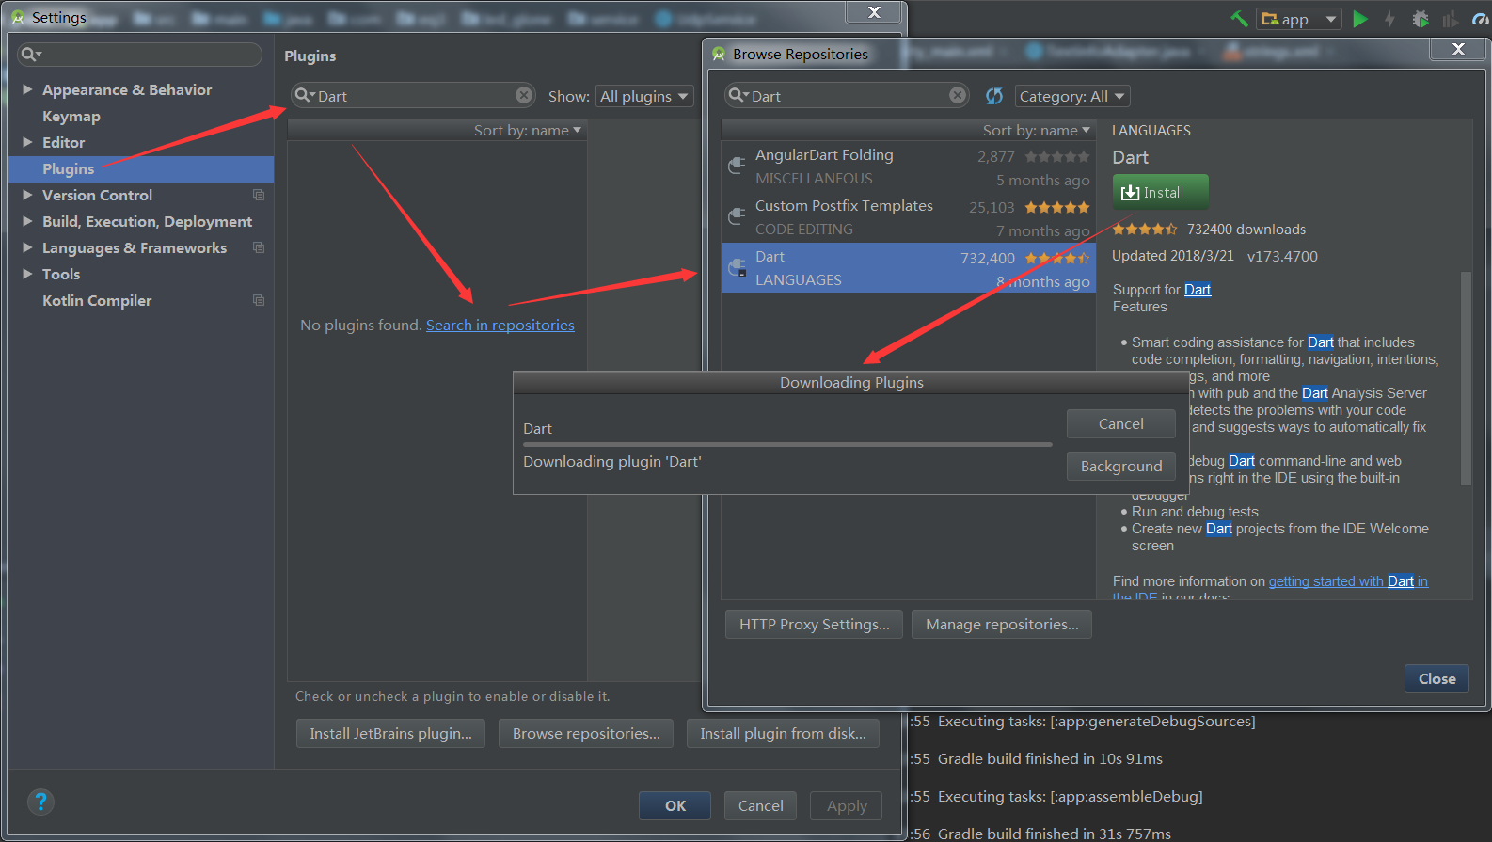Screen dimensions: 1492x842
Task: Close the Browse Repositories dialog with Close button
Action: click(1436, 678)
